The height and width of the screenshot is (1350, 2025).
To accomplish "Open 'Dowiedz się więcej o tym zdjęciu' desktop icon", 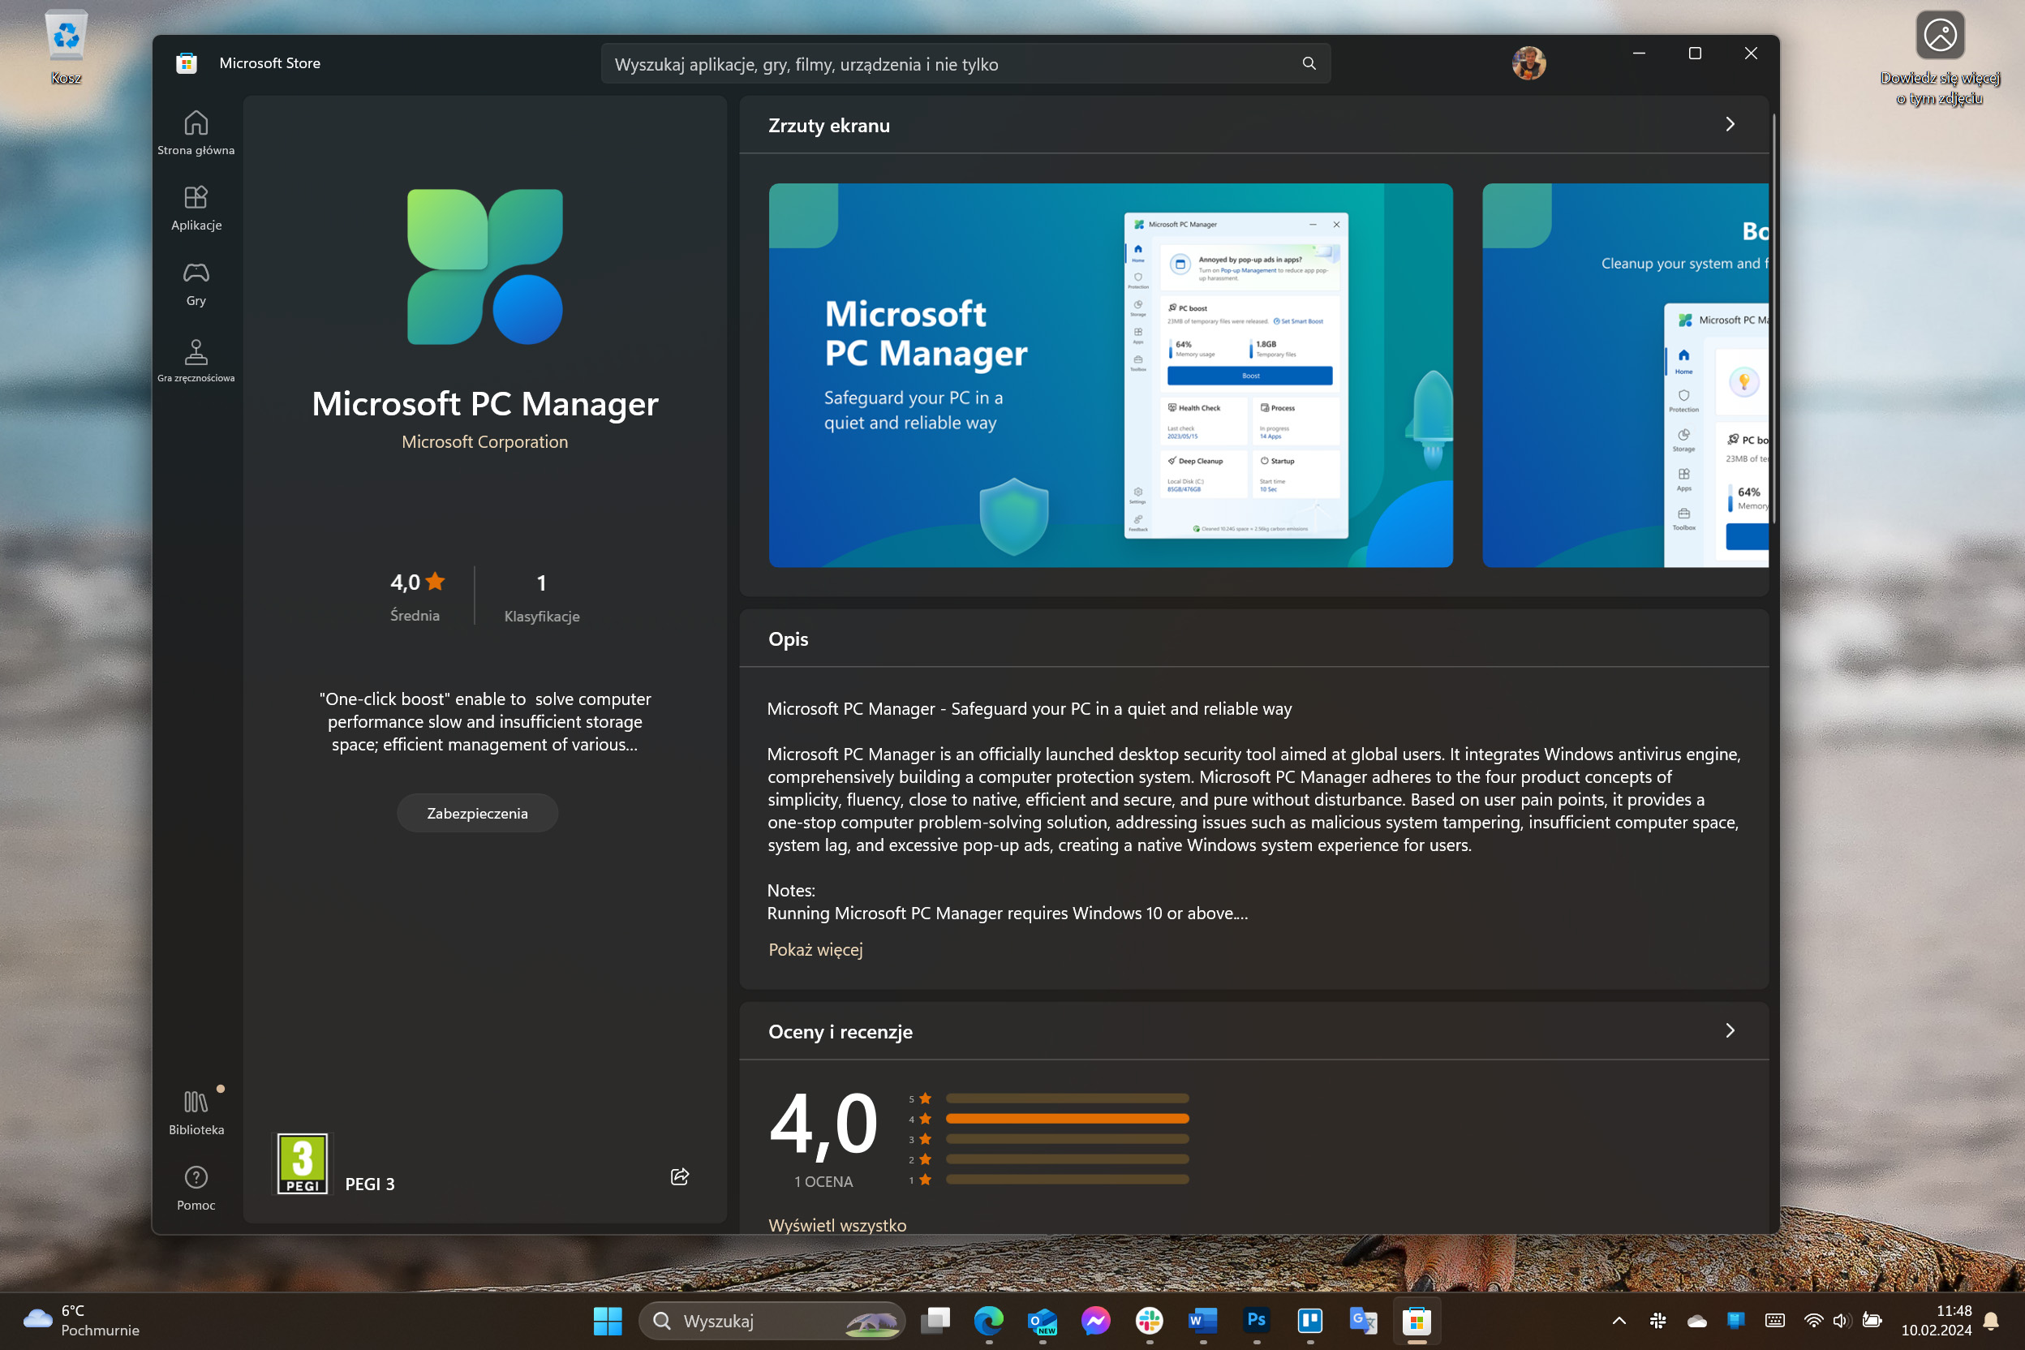I will point(1939,58).
